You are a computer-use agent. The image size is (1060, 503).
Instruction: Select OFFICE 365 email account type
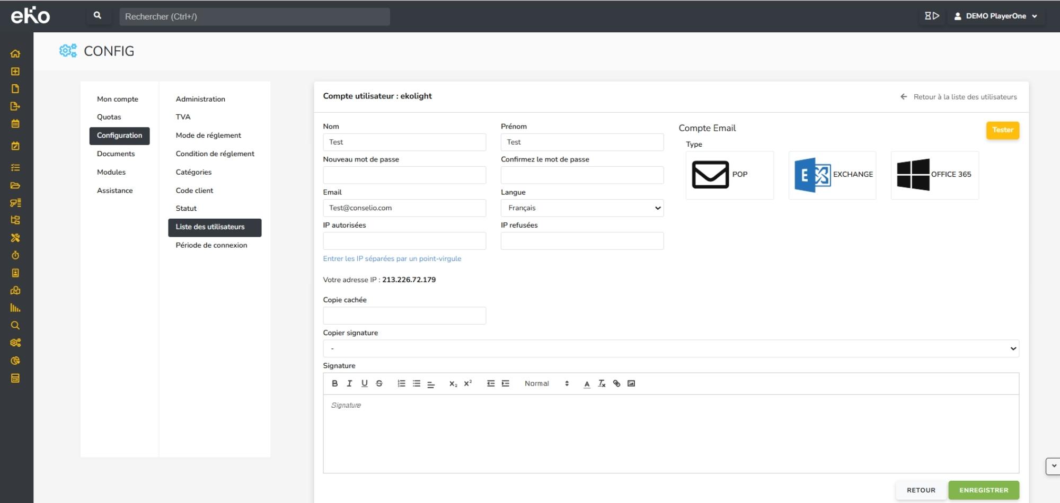[x=935, y=175]
